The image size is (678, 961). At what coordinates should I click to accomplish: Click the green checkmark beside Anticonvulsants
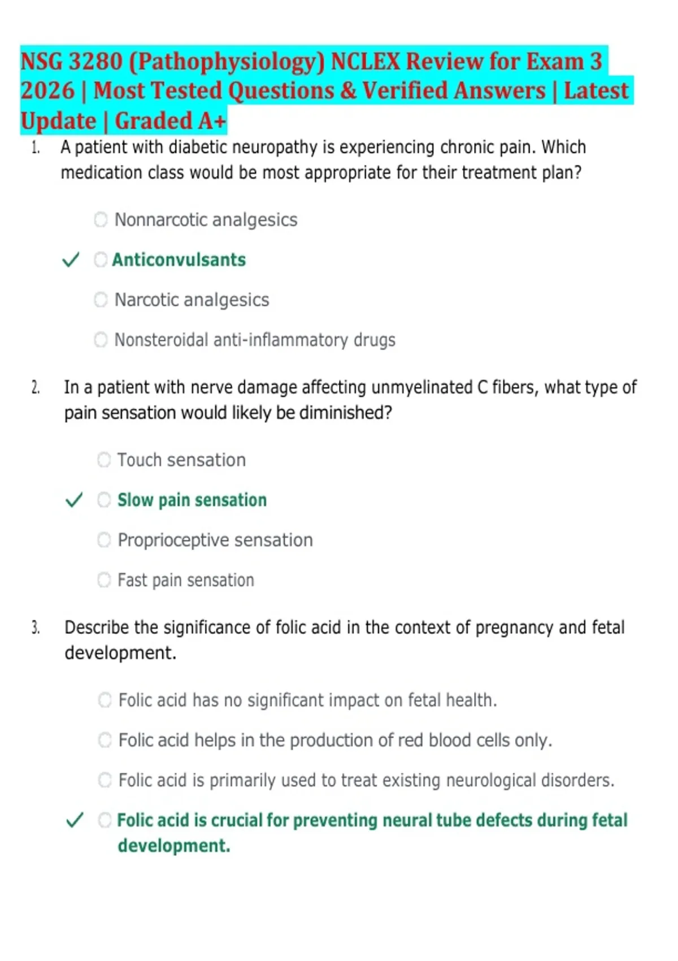click(71, 260)
